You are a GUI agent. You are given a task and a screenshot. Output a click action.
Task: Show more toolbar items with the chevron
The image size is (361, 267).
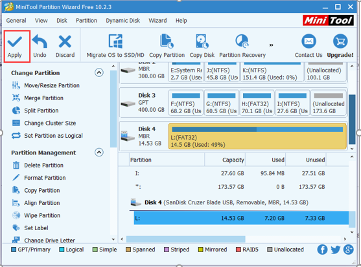(x=272, y=45)
